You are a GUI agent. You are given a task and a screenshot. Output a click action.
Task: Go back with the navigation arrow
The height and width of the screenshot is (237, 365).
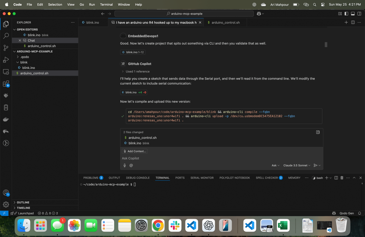tap(103, 13)
